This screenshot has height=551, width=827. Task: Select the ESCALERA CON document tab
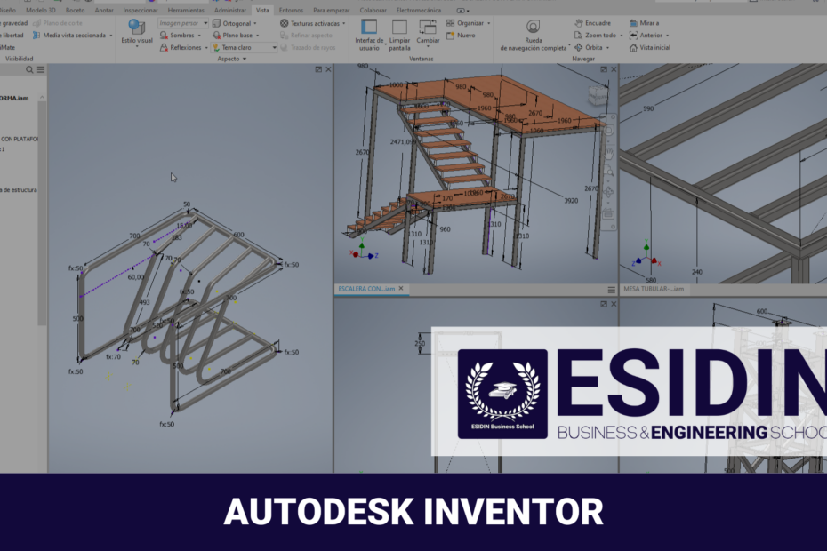click(x=365, y=289)
